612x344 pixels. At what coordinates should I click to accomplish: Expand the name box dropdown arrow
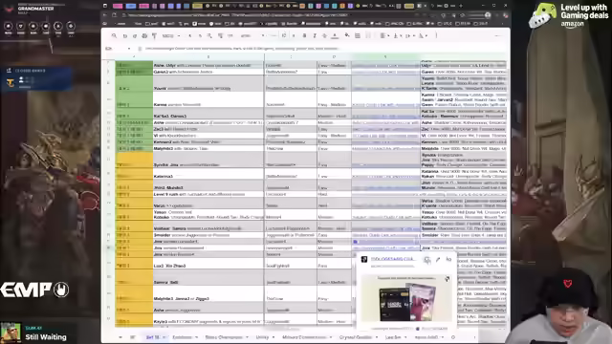coord(129,49)
